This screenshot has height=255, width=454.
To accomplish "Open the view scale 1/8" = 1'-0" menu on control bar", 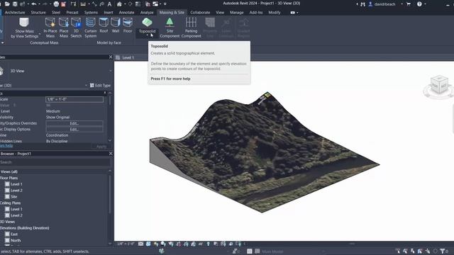I will 126,244.
